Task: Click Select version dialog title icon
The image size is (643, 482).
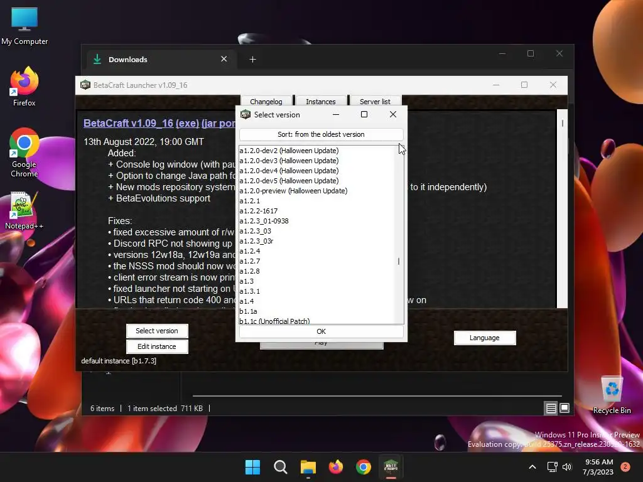Action: 246,114
